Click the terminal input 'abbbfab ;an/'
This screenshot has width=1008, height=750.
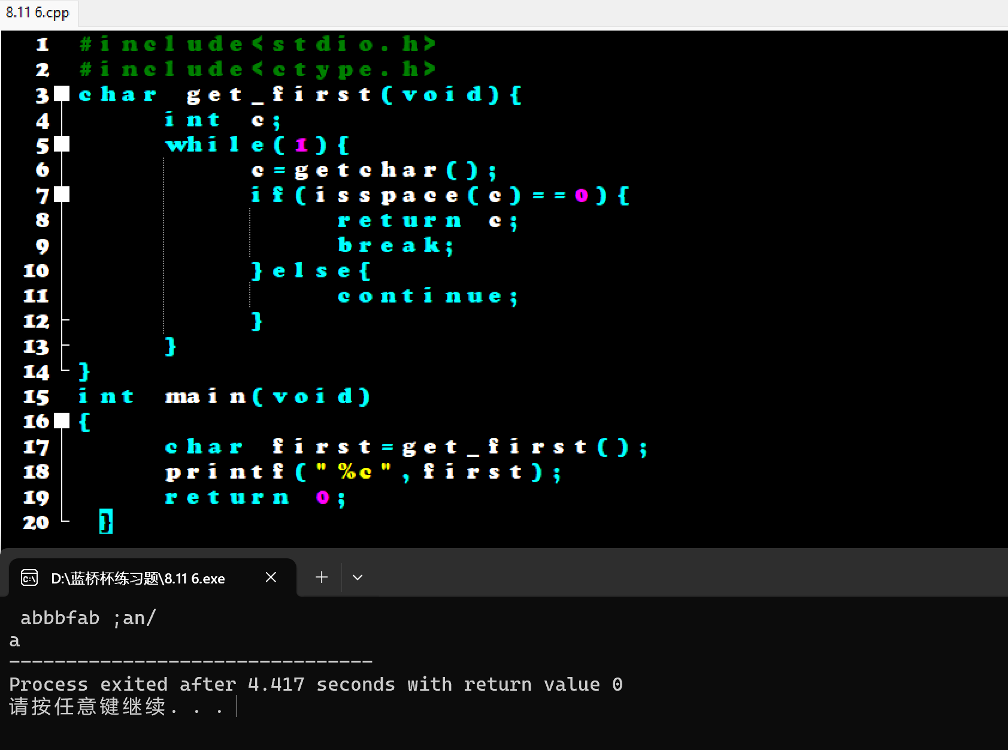click(x=88, y=618)
